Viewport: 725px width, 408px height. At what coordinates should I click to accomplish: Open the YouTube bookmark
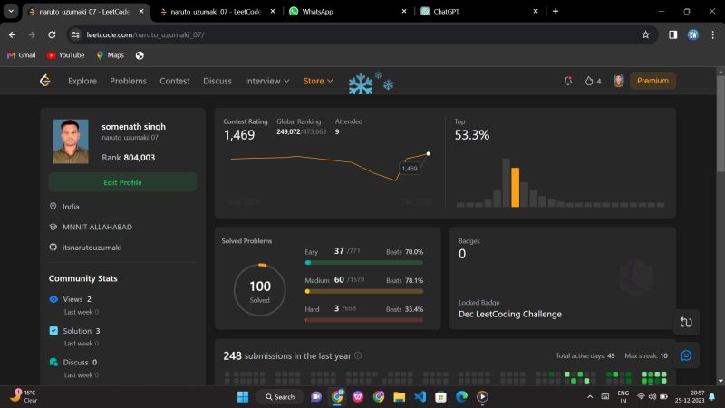65,55
